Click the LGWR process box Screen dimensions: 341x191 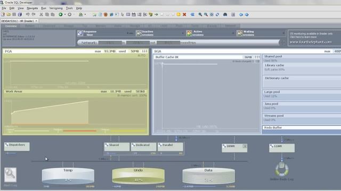pyautogui.click(x=282, y=148)
